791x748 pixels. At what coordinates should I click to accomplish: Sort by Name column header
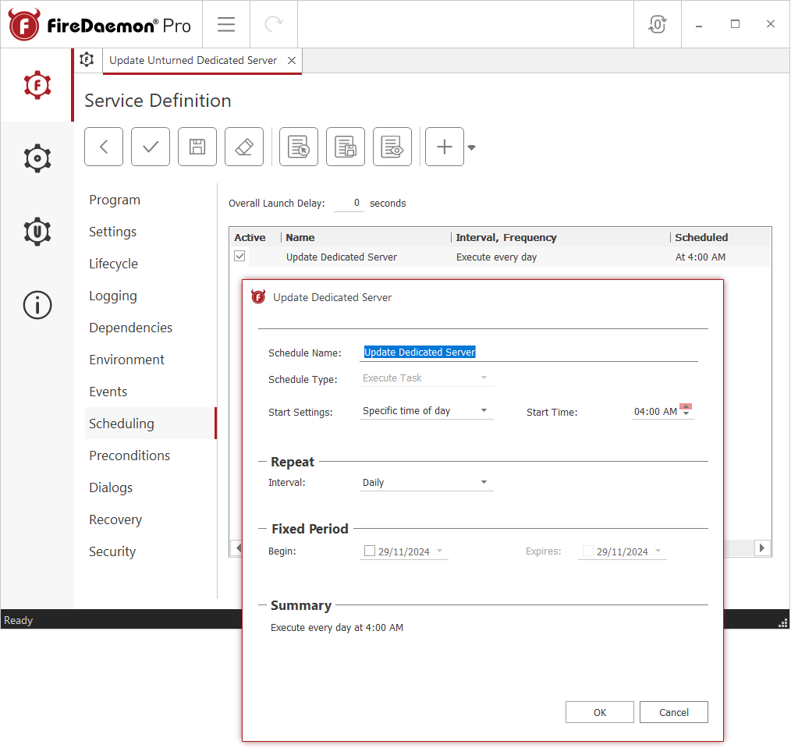(x=366, y=238)
